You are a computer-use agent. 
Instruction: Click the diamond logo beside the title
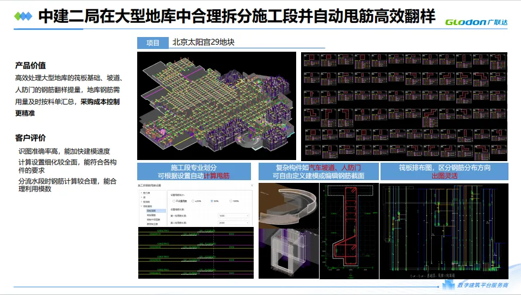coord(23,16)
